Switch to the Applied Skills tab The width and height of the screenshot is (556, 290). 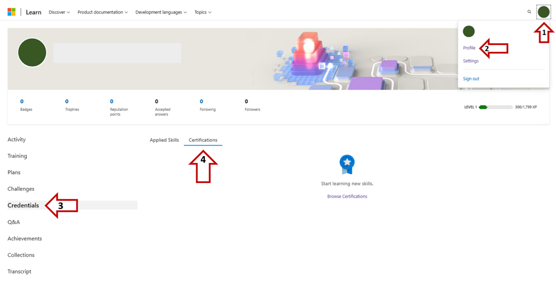[164, 140]
